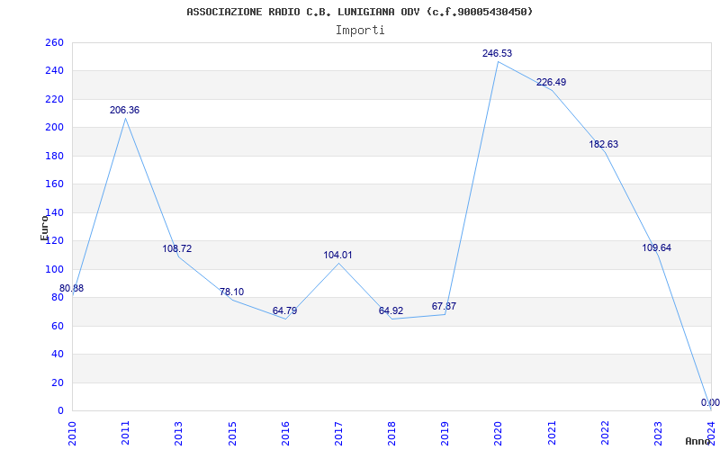Select data label 104.01
The width and height of the screenshot is (720, 450).
click(x=338, y=256)
